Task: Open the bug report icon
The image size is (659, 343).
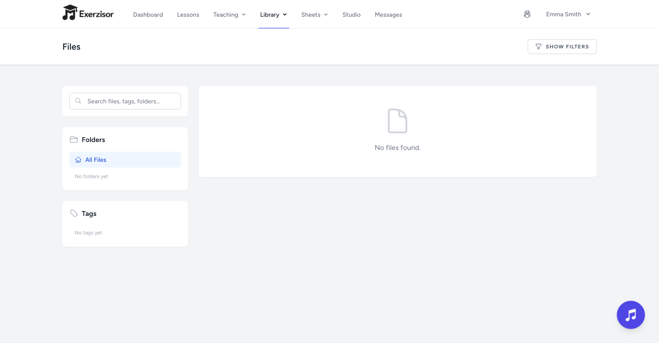Action: (527, 14)
